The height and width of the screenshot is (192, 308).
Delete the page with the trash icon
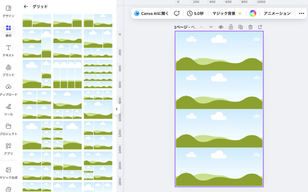[250, 27]
